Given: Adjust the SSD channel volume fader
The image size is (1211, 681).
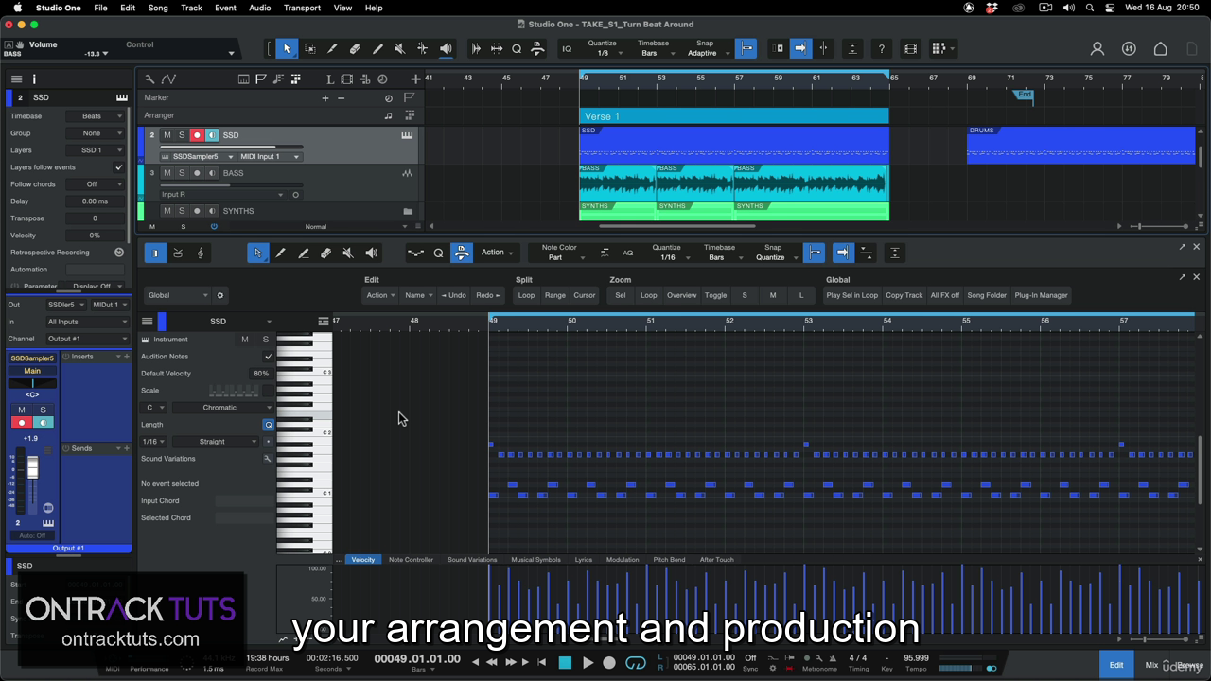Looking at the screenshot, I should pos(32,469).
